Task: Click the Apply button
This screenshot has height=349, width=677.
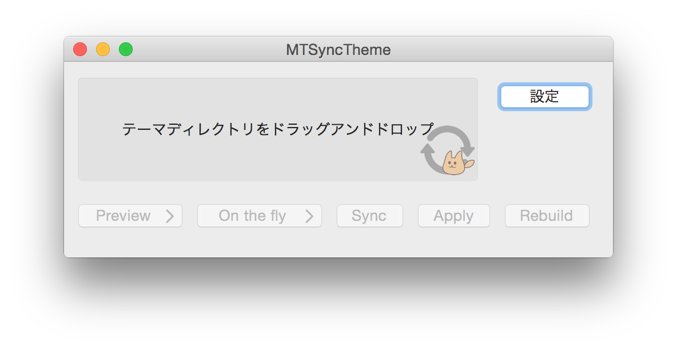Action: (x=454, y=216)
